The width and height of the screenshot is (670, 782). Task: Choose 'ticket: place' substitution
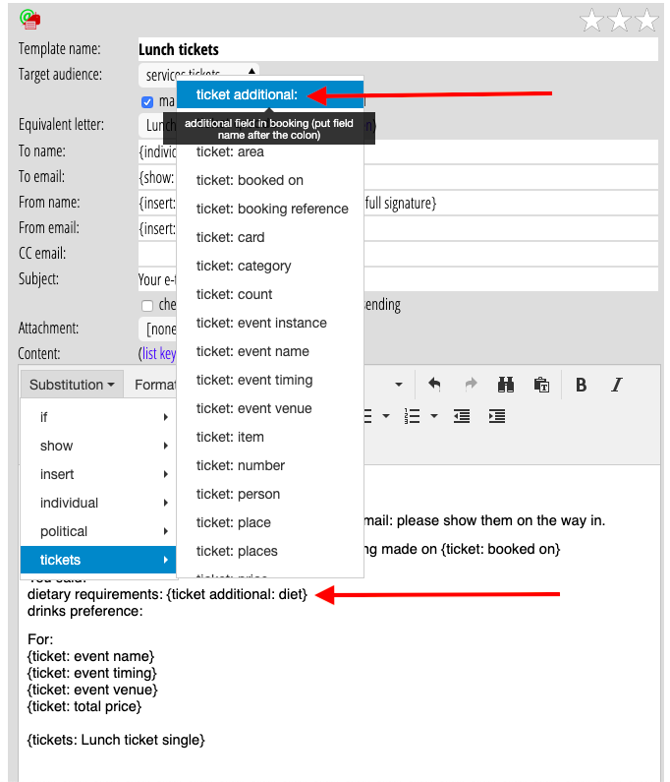270,522
